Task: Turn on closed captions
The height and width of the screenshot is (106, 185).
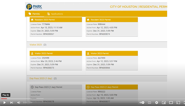Action: pyautogui.click(x=150, y=103)
